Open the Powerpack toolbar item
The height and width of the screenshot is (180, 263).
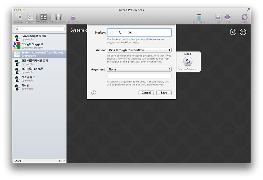point(199,18)
